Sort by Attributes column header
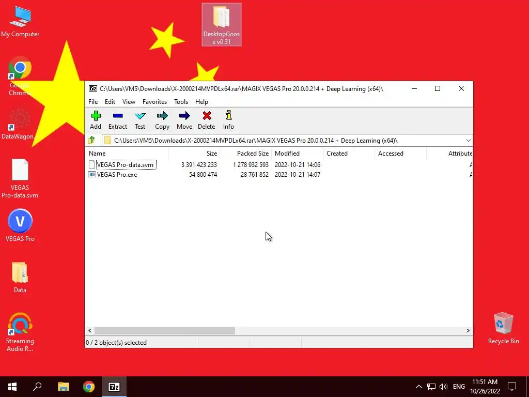The image size is (529, 397). pyautogui.click(x=450, y=153)
